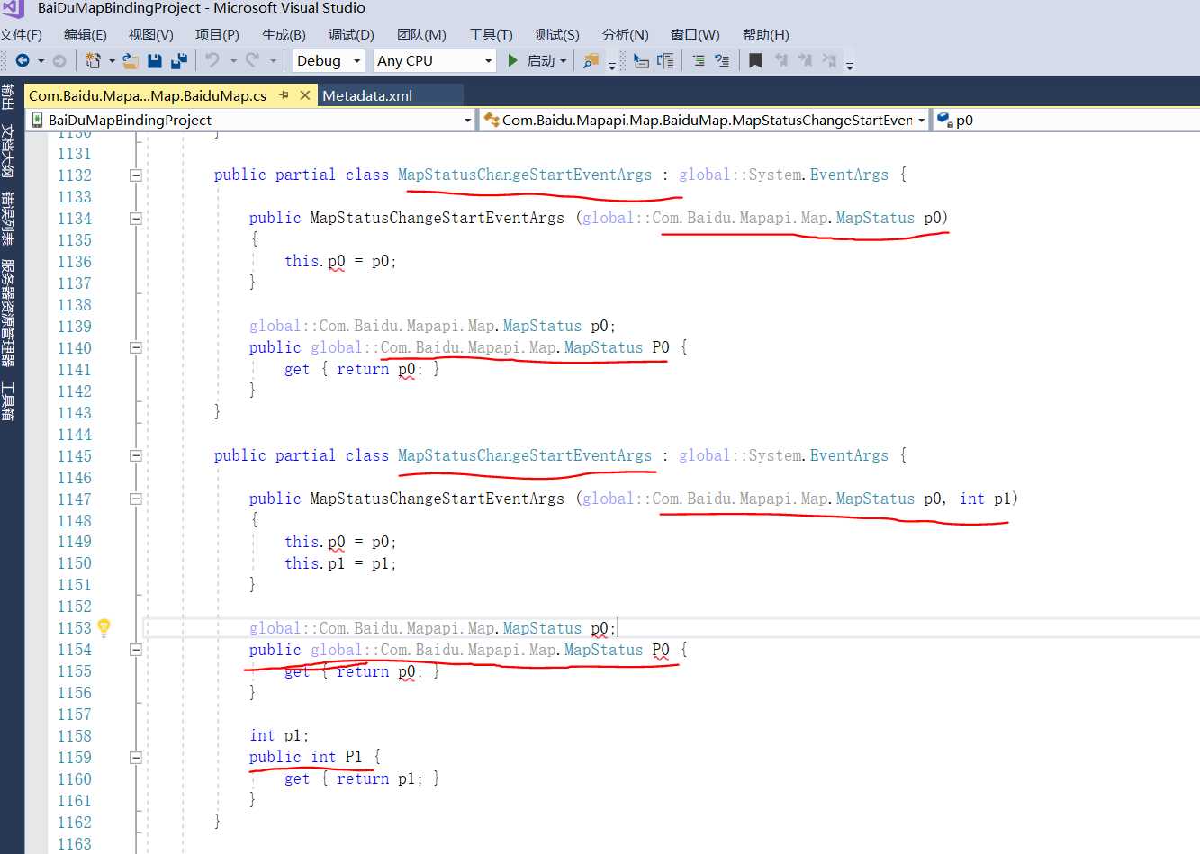
Task: Collapse the constructor block at line 1147
Action: click(135, 499)
